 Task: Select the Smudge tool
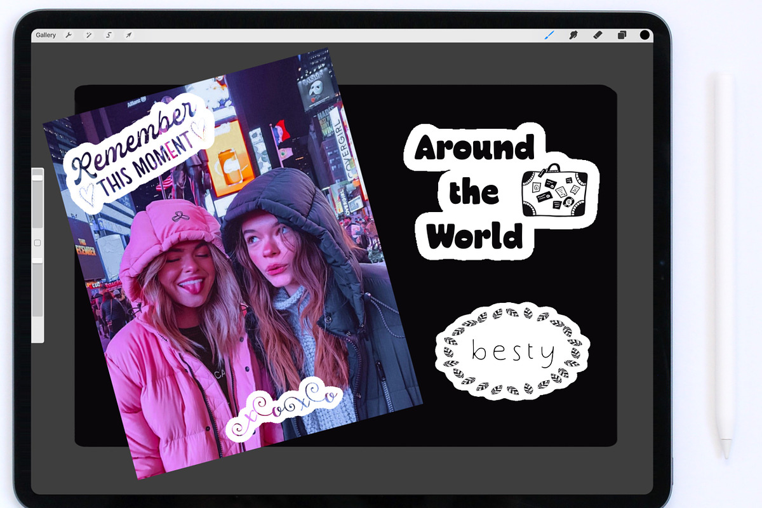point(573,36)
